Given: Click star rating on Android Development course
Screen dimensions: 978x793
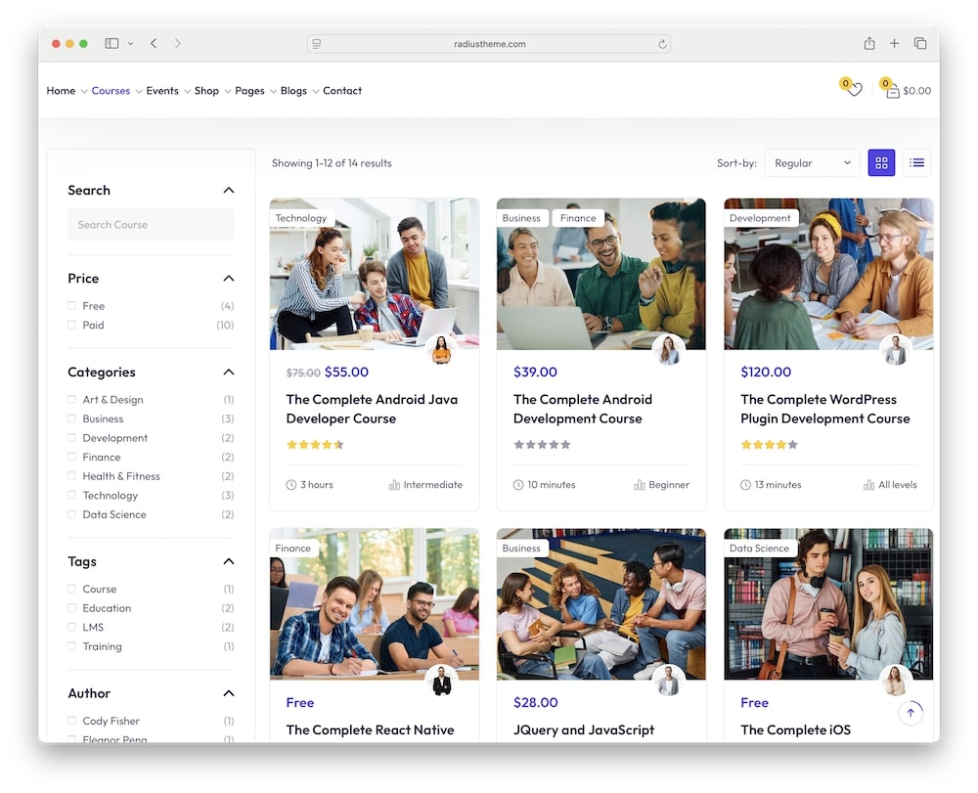Looking at the screenshot, I should (542, 445).
